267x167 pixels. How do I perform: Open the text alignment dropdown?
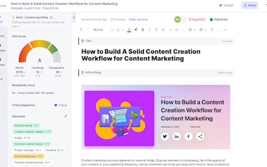120,30
